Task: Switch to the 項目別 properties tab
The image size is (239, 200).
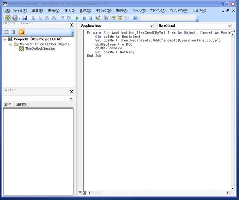Action: pos(22,105)
